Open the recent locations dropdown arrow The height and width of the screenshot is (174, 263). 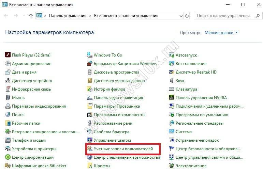point(24,16)
